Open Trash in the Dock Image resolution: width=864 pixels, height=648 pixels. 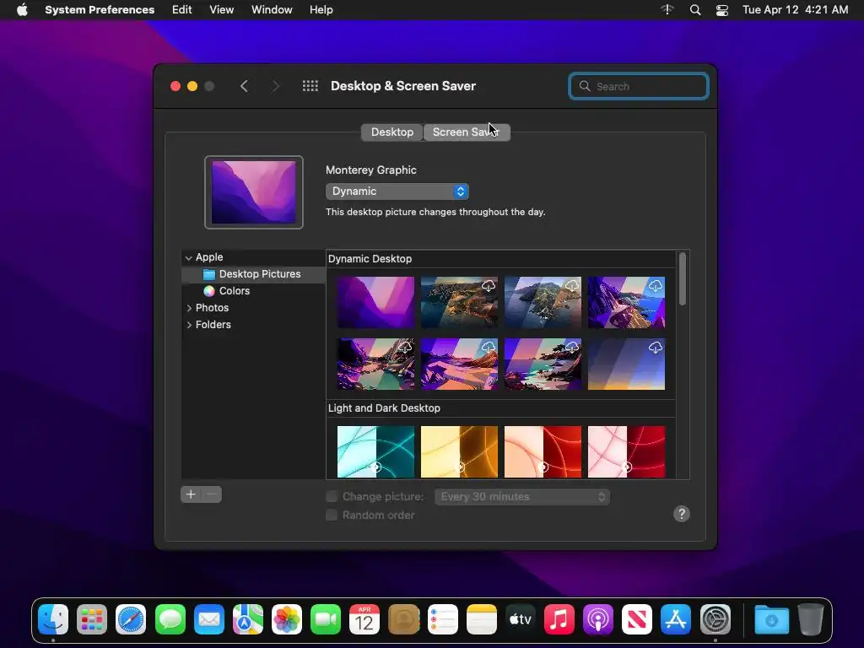811,619
